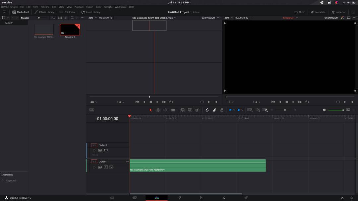This screenshot has width=358, height=201.
Task: Open the Playback menu
Action: pos(79,7)
